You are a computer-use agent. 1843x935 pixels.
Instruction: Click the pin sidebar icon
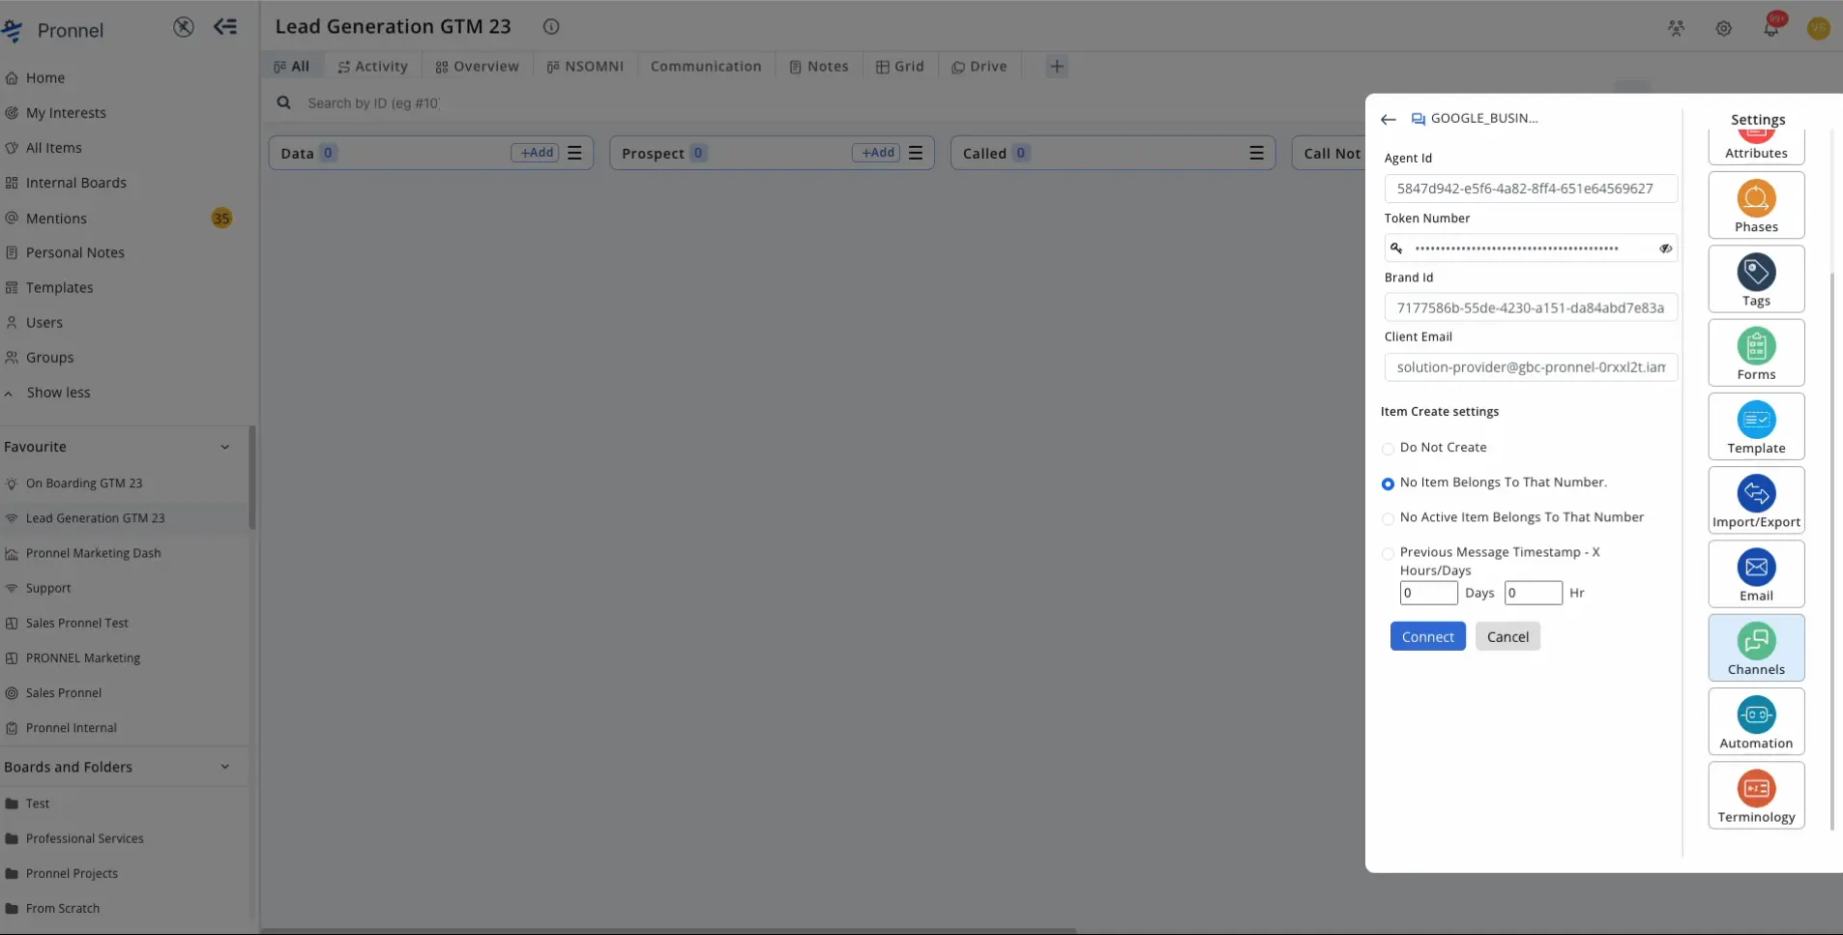pyautogui.click(x=183, y=27)
